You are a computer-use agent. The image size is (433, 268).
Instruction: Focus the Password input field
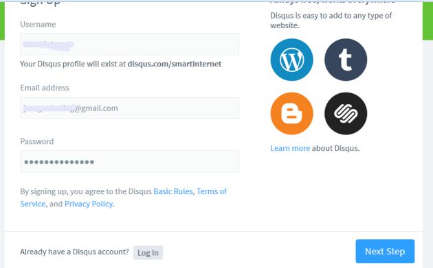click(129, 161)
